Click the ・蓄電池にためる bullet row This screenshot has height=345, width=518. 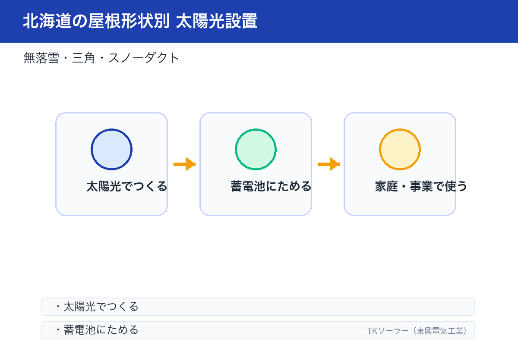tap(258, 330)
